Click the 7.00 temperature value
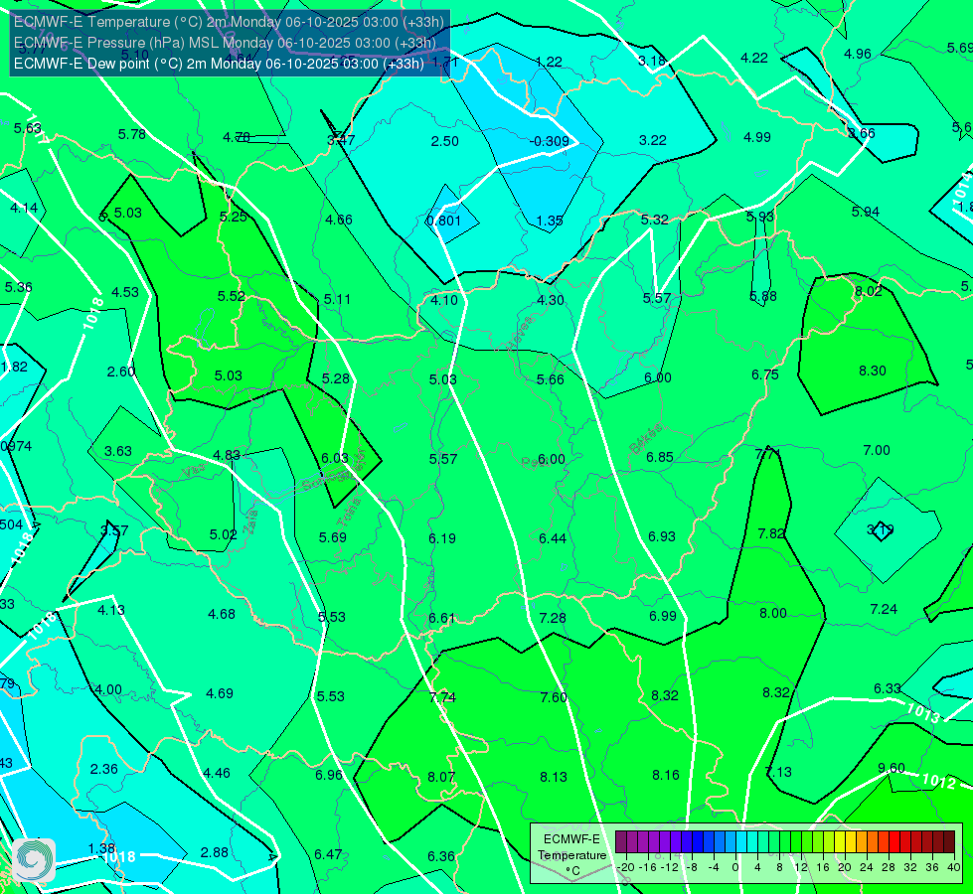The width and height of the screenshot is (973, 894). pyautogui.click(x=877, y=450)
